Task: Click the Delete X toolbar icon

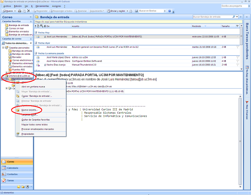Action: coord(28,11)
